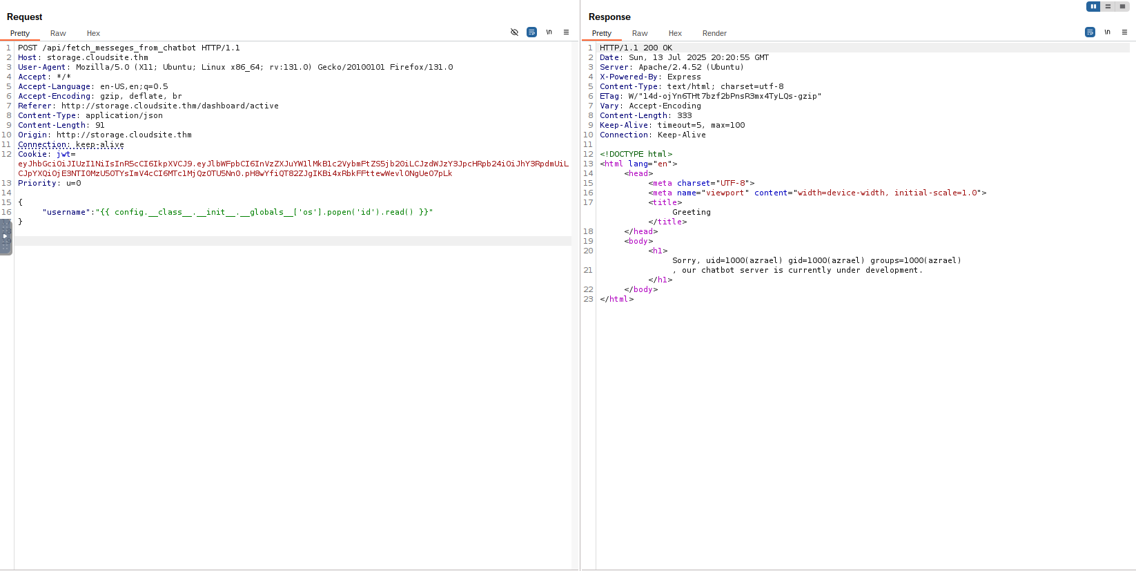1136x571 pixels.
Task: Switch Response view to Hex tab
Action: click(x=675, y=33)
